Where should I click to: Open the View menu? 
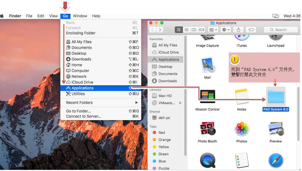click(x=53, y=16)
